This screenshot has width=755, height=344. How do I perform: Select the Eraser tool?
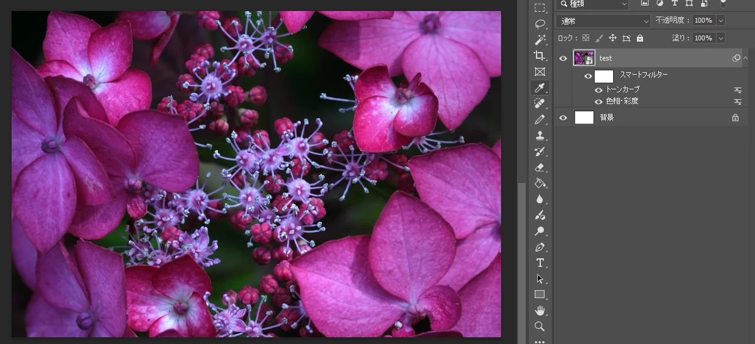540,167
